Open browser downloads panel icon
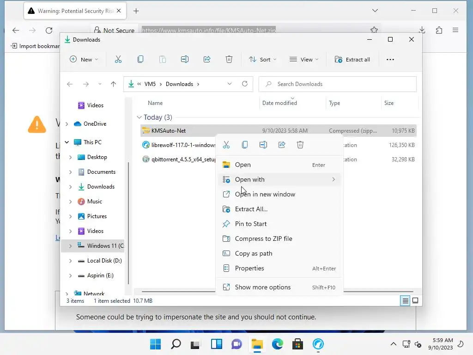473x355 pixels. tap(422, 30)
